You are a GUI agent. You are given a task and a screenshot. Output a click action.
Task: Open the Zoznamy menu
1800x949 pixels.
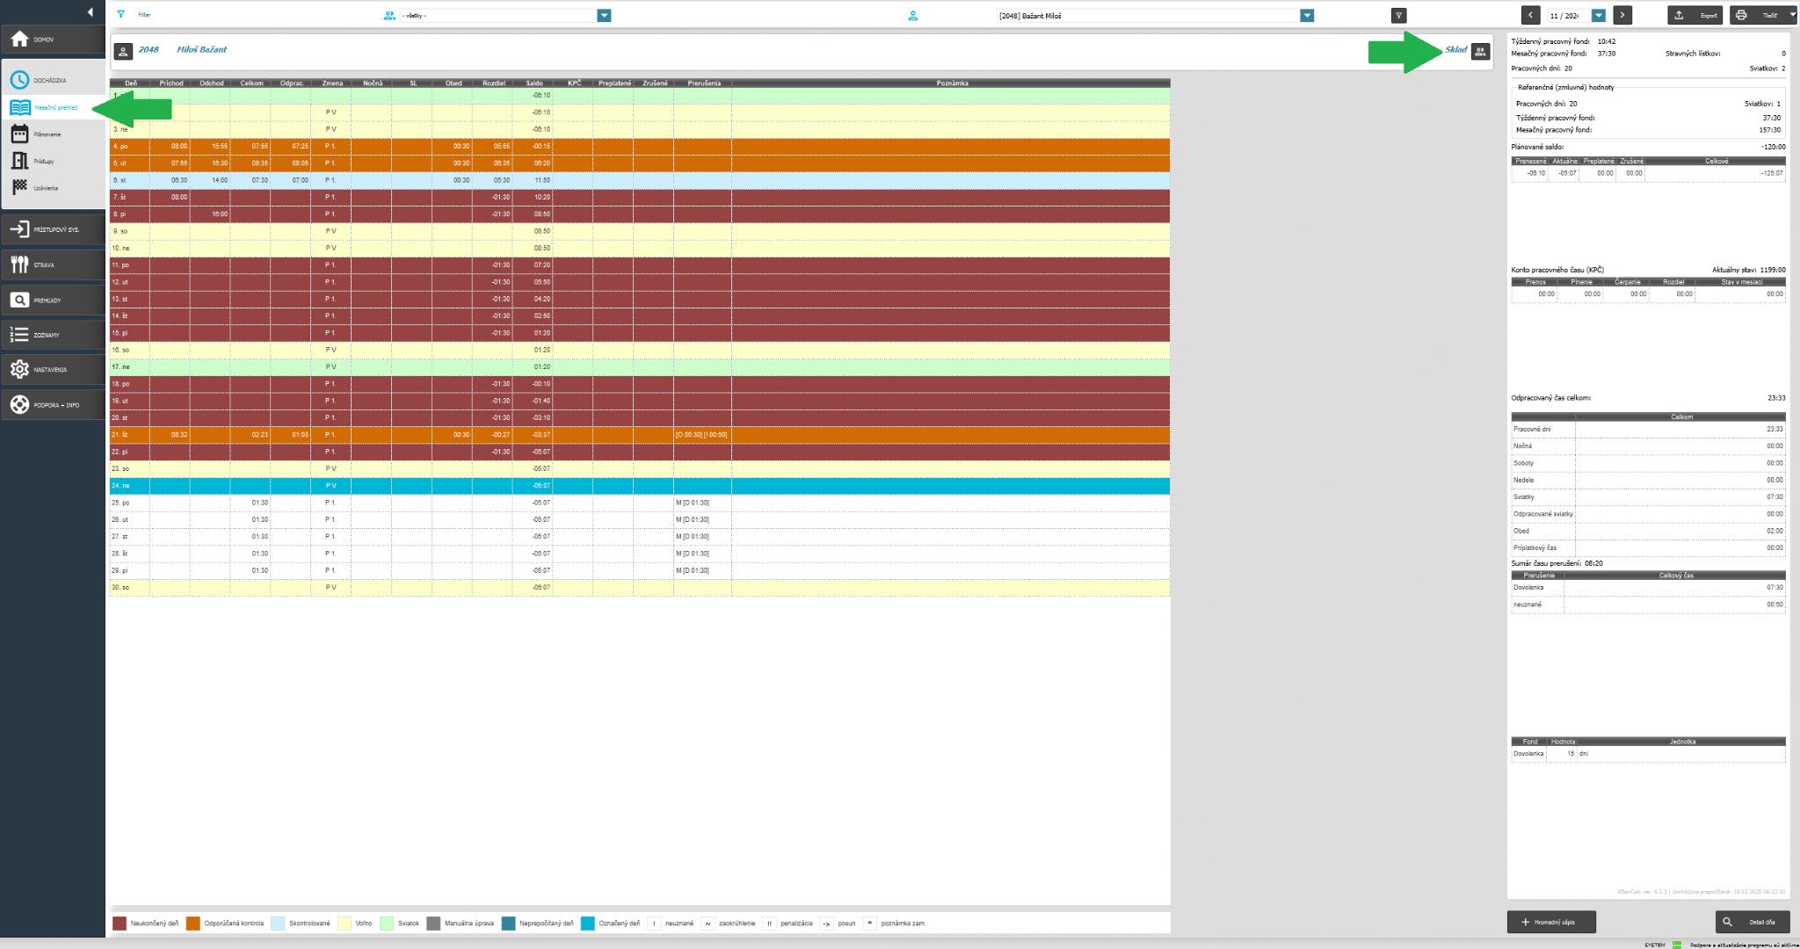[x=44, y=335]
